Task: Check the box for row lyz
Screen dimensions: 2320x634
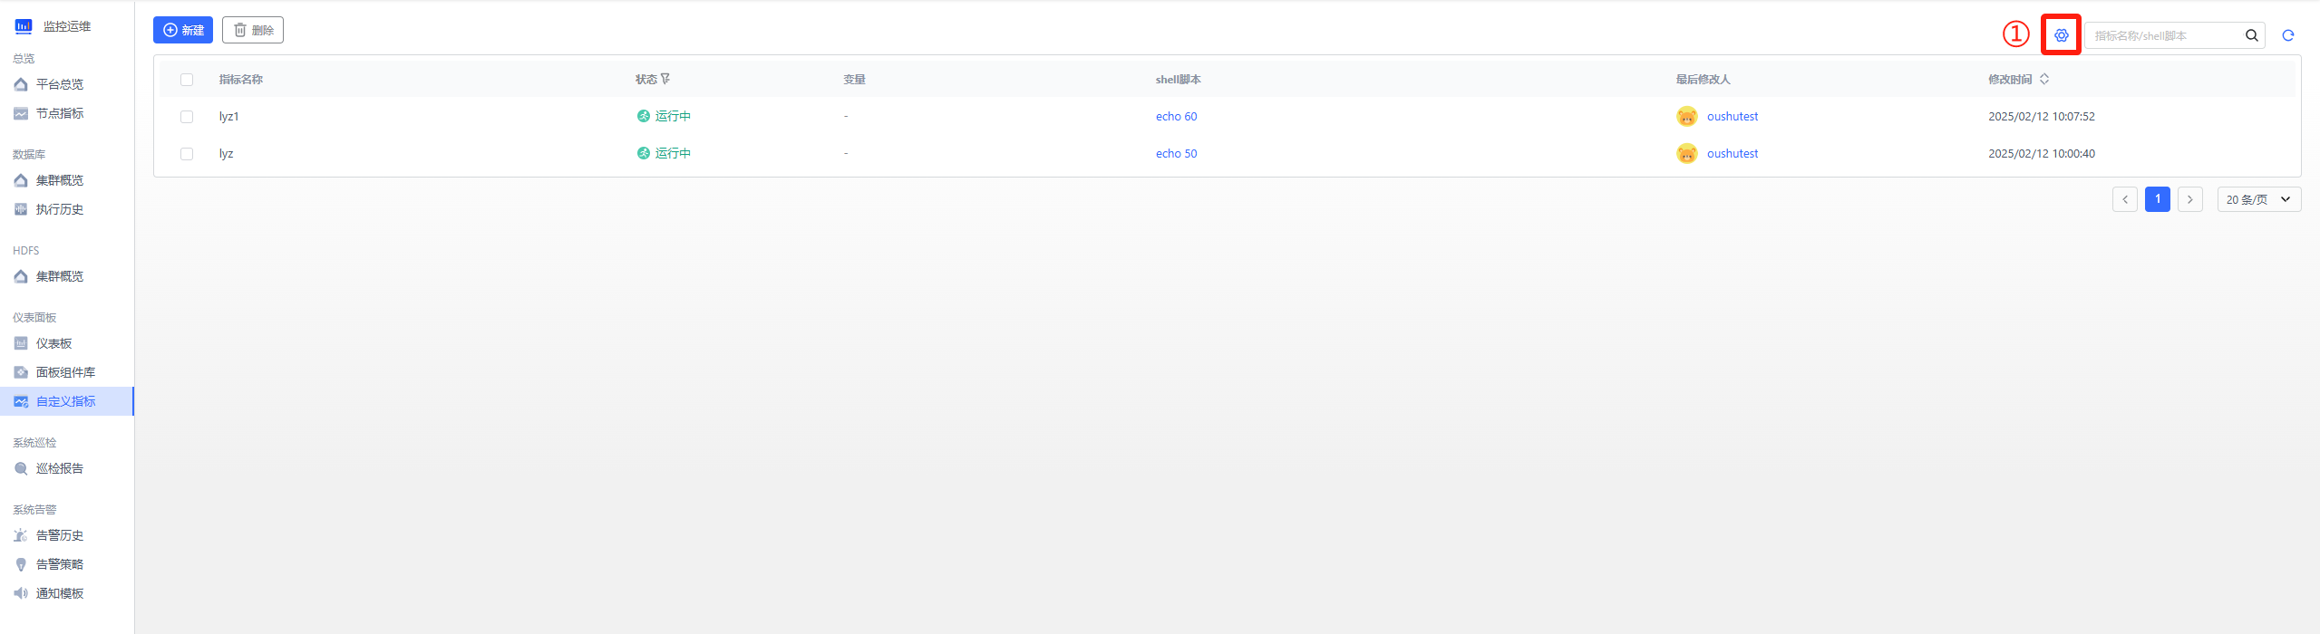Action: tap(187, 154)
